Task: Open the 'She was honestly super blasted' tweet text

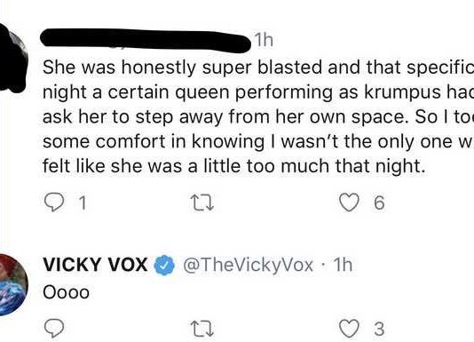Action: [258, 116]
